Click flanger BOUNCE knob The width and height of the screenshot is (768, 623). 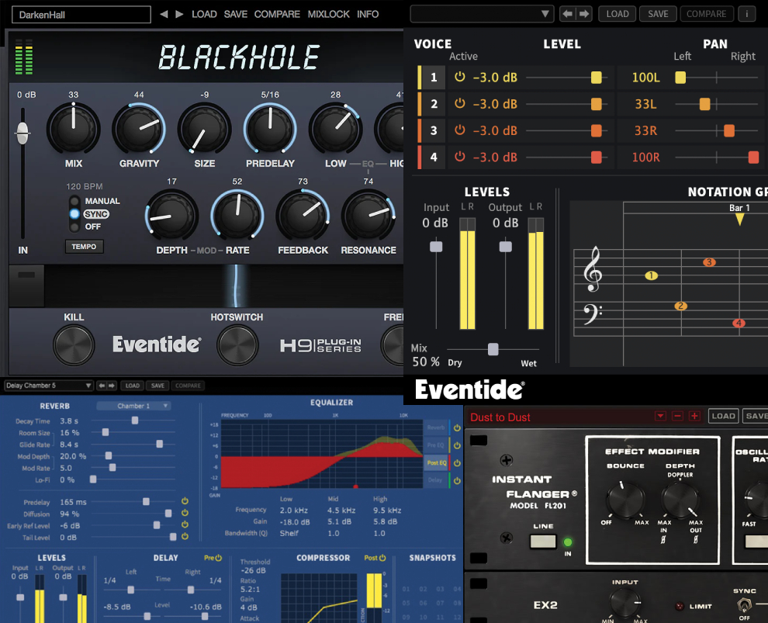click(x=625, y=500)
